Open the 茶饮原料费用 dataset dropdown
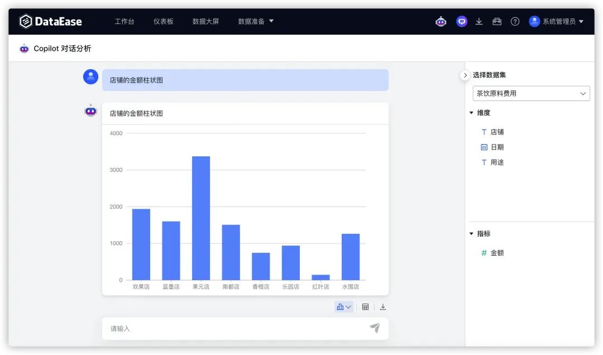The image size is (603, 355). (531, 93)
